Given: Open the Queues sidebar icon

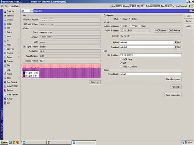Looking at the screenshot, I should point(5,61).
